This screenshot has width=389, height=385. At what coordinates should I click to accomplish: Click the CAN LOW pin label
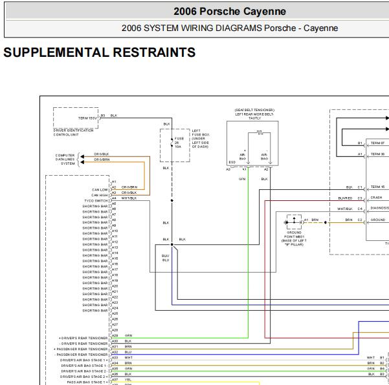(x=100, y=190)
